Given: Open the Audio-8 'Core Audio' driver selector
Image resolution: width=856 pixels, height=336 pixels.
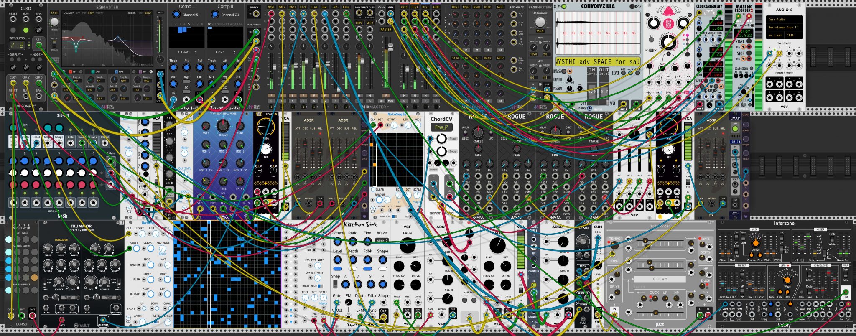Looking at the screenshot, I should [x=784, y=19].
